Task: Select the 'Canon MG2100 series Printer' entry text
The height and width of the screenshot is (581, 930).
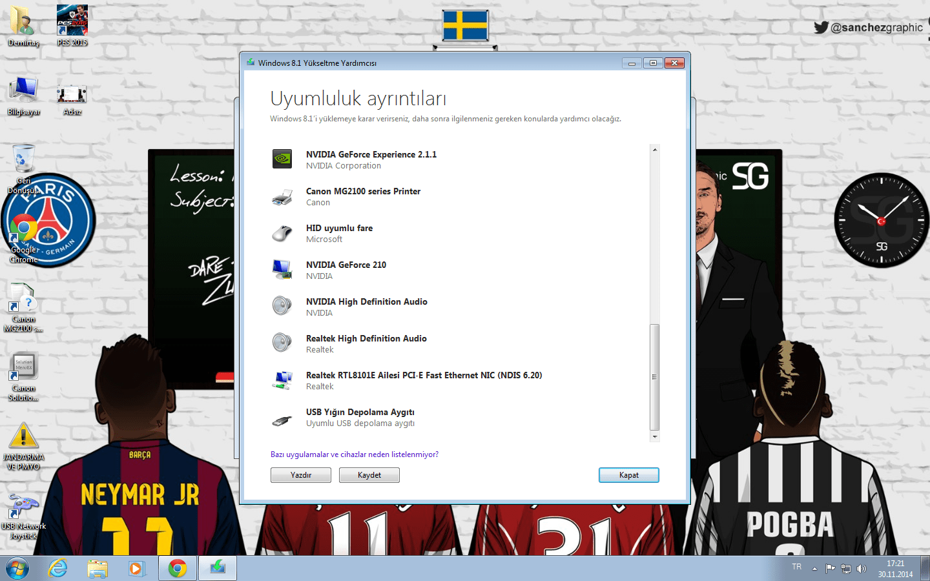Action: coord(363,191)
